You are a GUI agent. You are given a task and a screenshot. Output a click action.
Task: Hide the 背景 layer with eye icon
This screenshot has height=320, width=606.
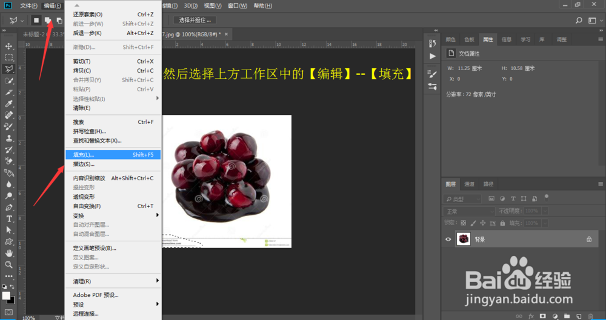pos(448,240)
